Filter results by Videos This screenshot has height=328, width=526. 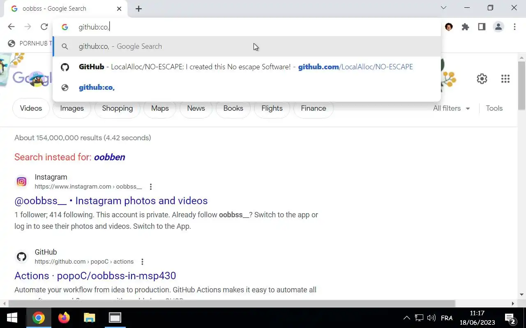31,108
